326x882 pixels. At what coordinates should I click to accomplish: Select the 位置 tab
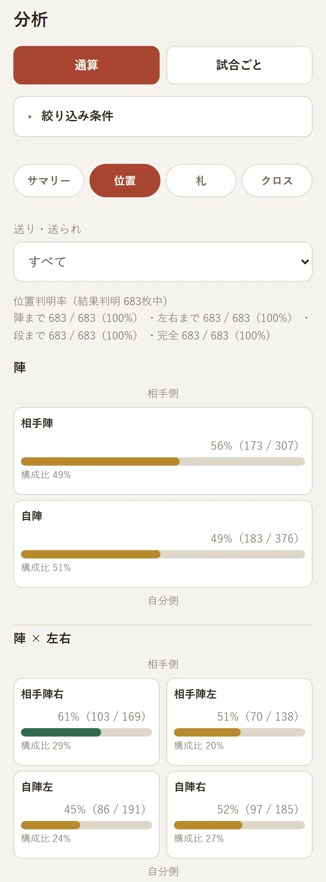[125, 181]
